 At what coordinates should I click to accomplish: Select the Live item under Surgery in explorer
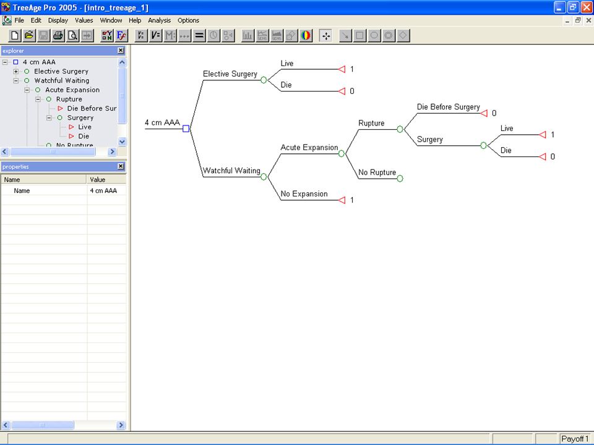tap(85, 127)
